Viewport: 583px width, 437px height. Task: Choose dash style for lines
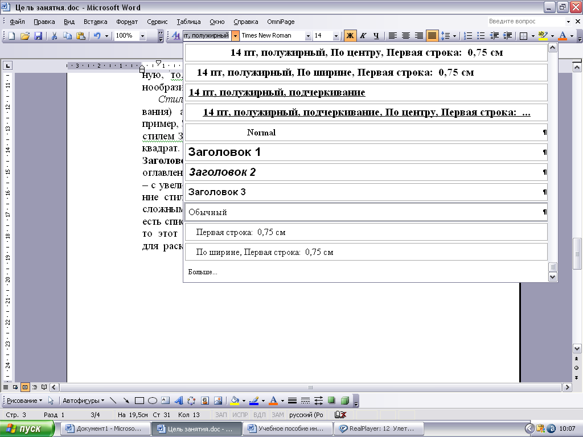(x=305, y=401)
